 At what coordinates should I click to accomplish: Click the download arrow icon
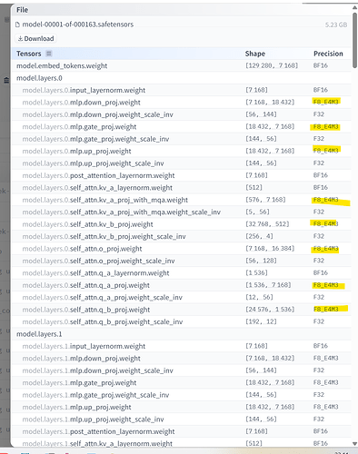coord(20,38)
